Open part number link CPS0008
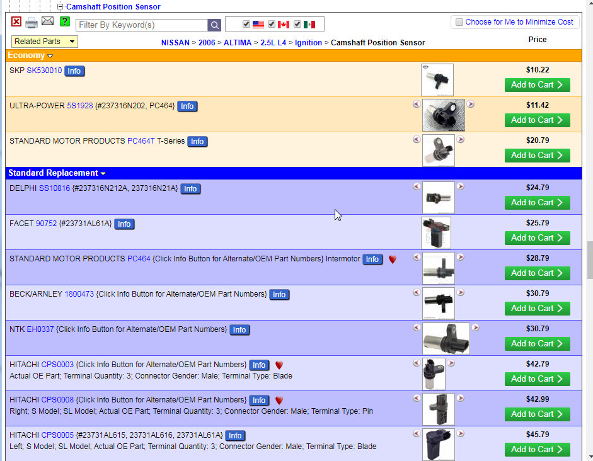This screenshot has width=593, height=461. pos(57,400)
